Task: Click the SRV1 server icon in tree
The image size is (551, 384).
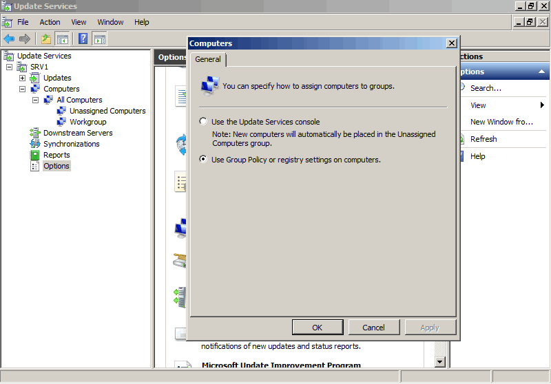Action: click(x=22, y=67)
